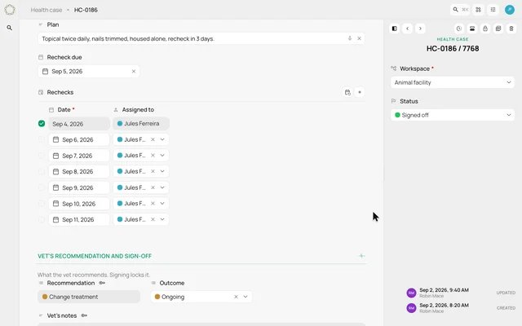Open the command search box in top bar

460,10
